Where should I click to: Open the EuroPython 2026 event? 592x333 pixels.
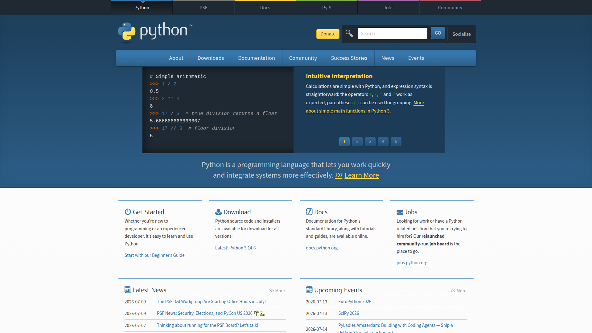[355, 302]
